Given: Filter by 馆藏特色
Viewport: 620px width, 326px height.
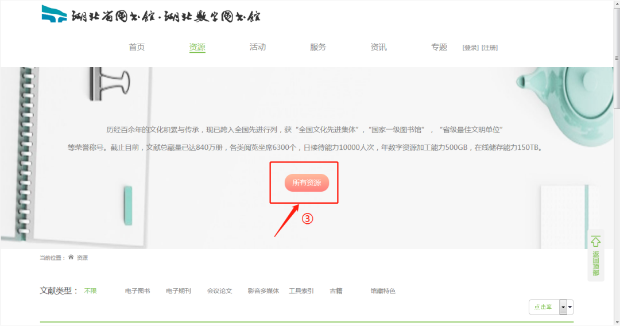Looking at the screenshot, I should [383, 291].
